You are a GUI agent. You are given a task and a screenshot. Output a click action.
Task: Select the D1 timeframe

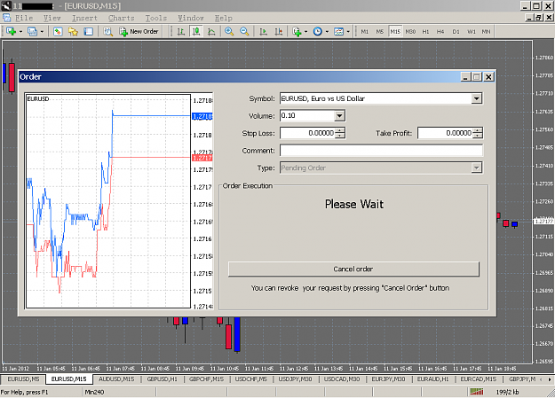pyautogui.click(x=456, y=31)
